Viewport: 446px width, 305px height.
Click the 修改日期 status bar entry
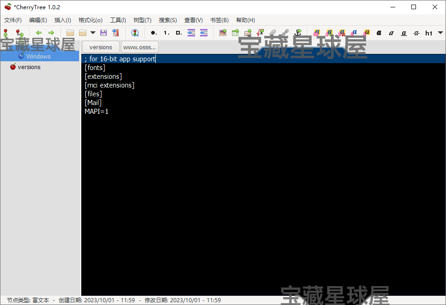pos(183,300)
